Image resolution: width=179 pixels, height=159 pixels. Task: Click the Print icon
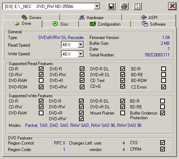point(124,6)
